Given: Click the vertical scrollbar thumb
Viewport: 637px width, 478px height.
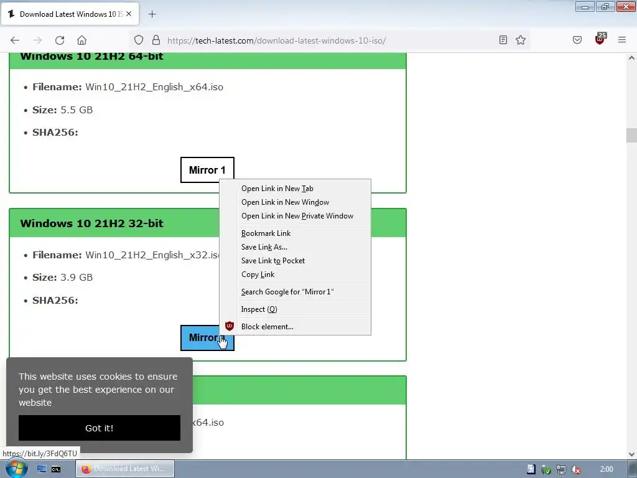Looking at the screenshot, I should 631,135.
